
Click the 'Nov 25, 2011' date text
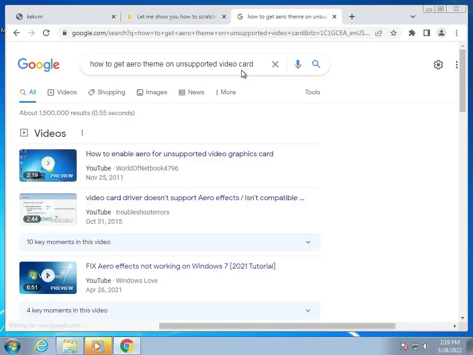(x=104, y=177)
